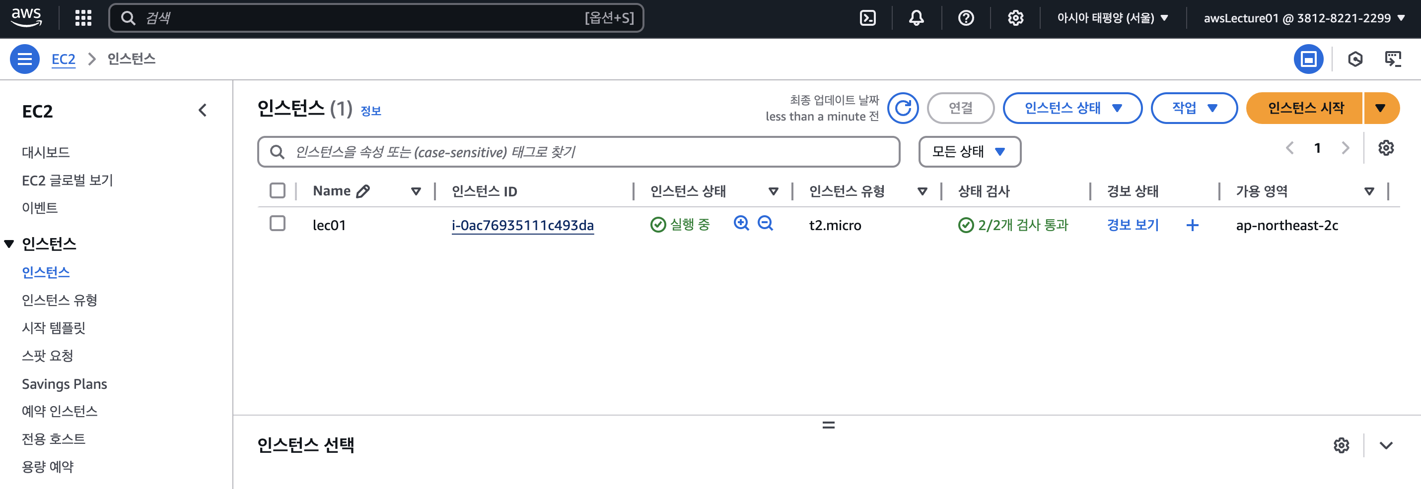Viewport: 1421px width, 489px height.
Task: Collapse the 인스턴스 sidebar section
Action: (9, 244)
